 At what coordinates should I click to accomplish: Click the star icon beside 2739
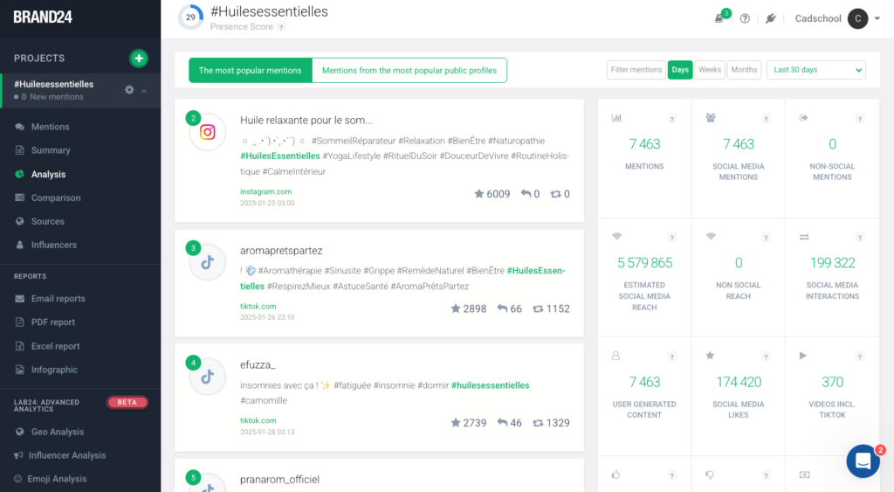pos(456,423)
